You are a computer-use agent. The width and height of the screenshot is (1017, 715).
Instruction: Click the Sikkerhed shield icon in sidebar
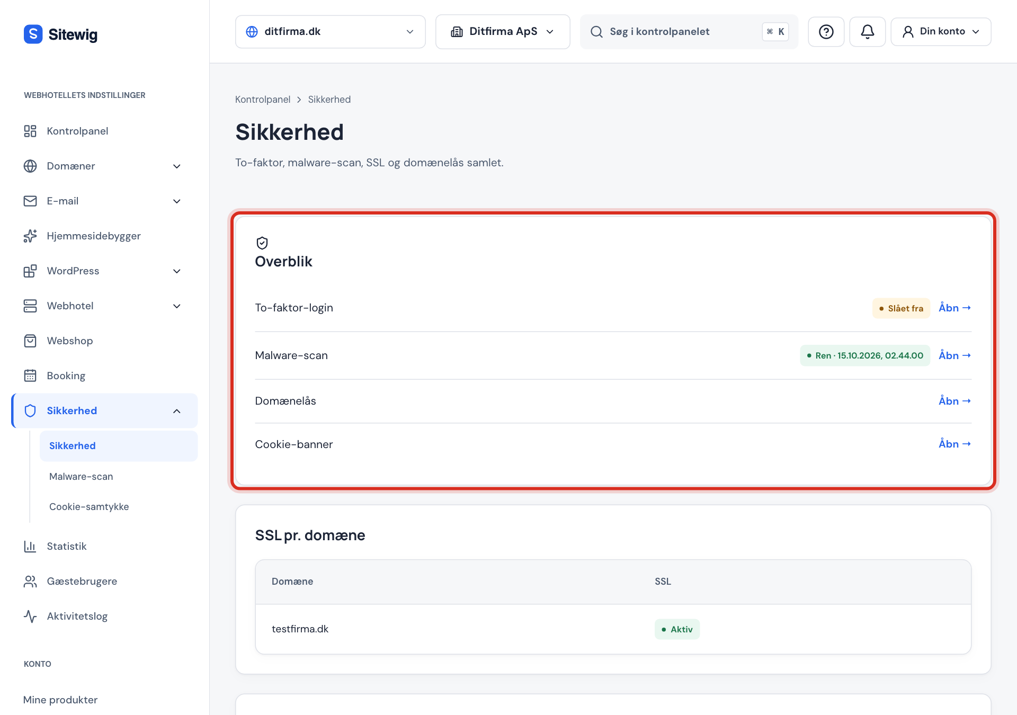pyautogui.click(x=30, y=410)
